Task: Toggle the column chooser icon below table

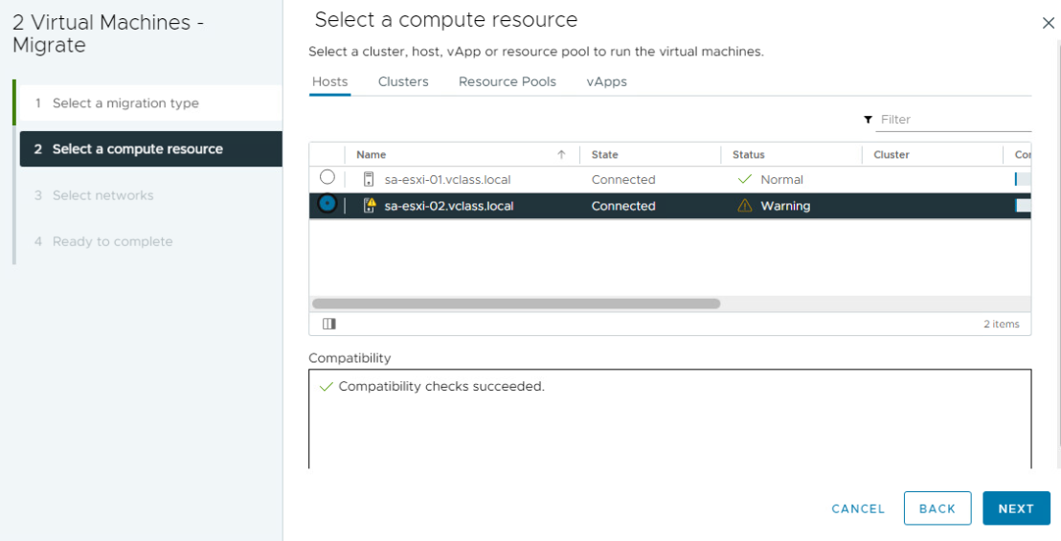Action: 329,324
